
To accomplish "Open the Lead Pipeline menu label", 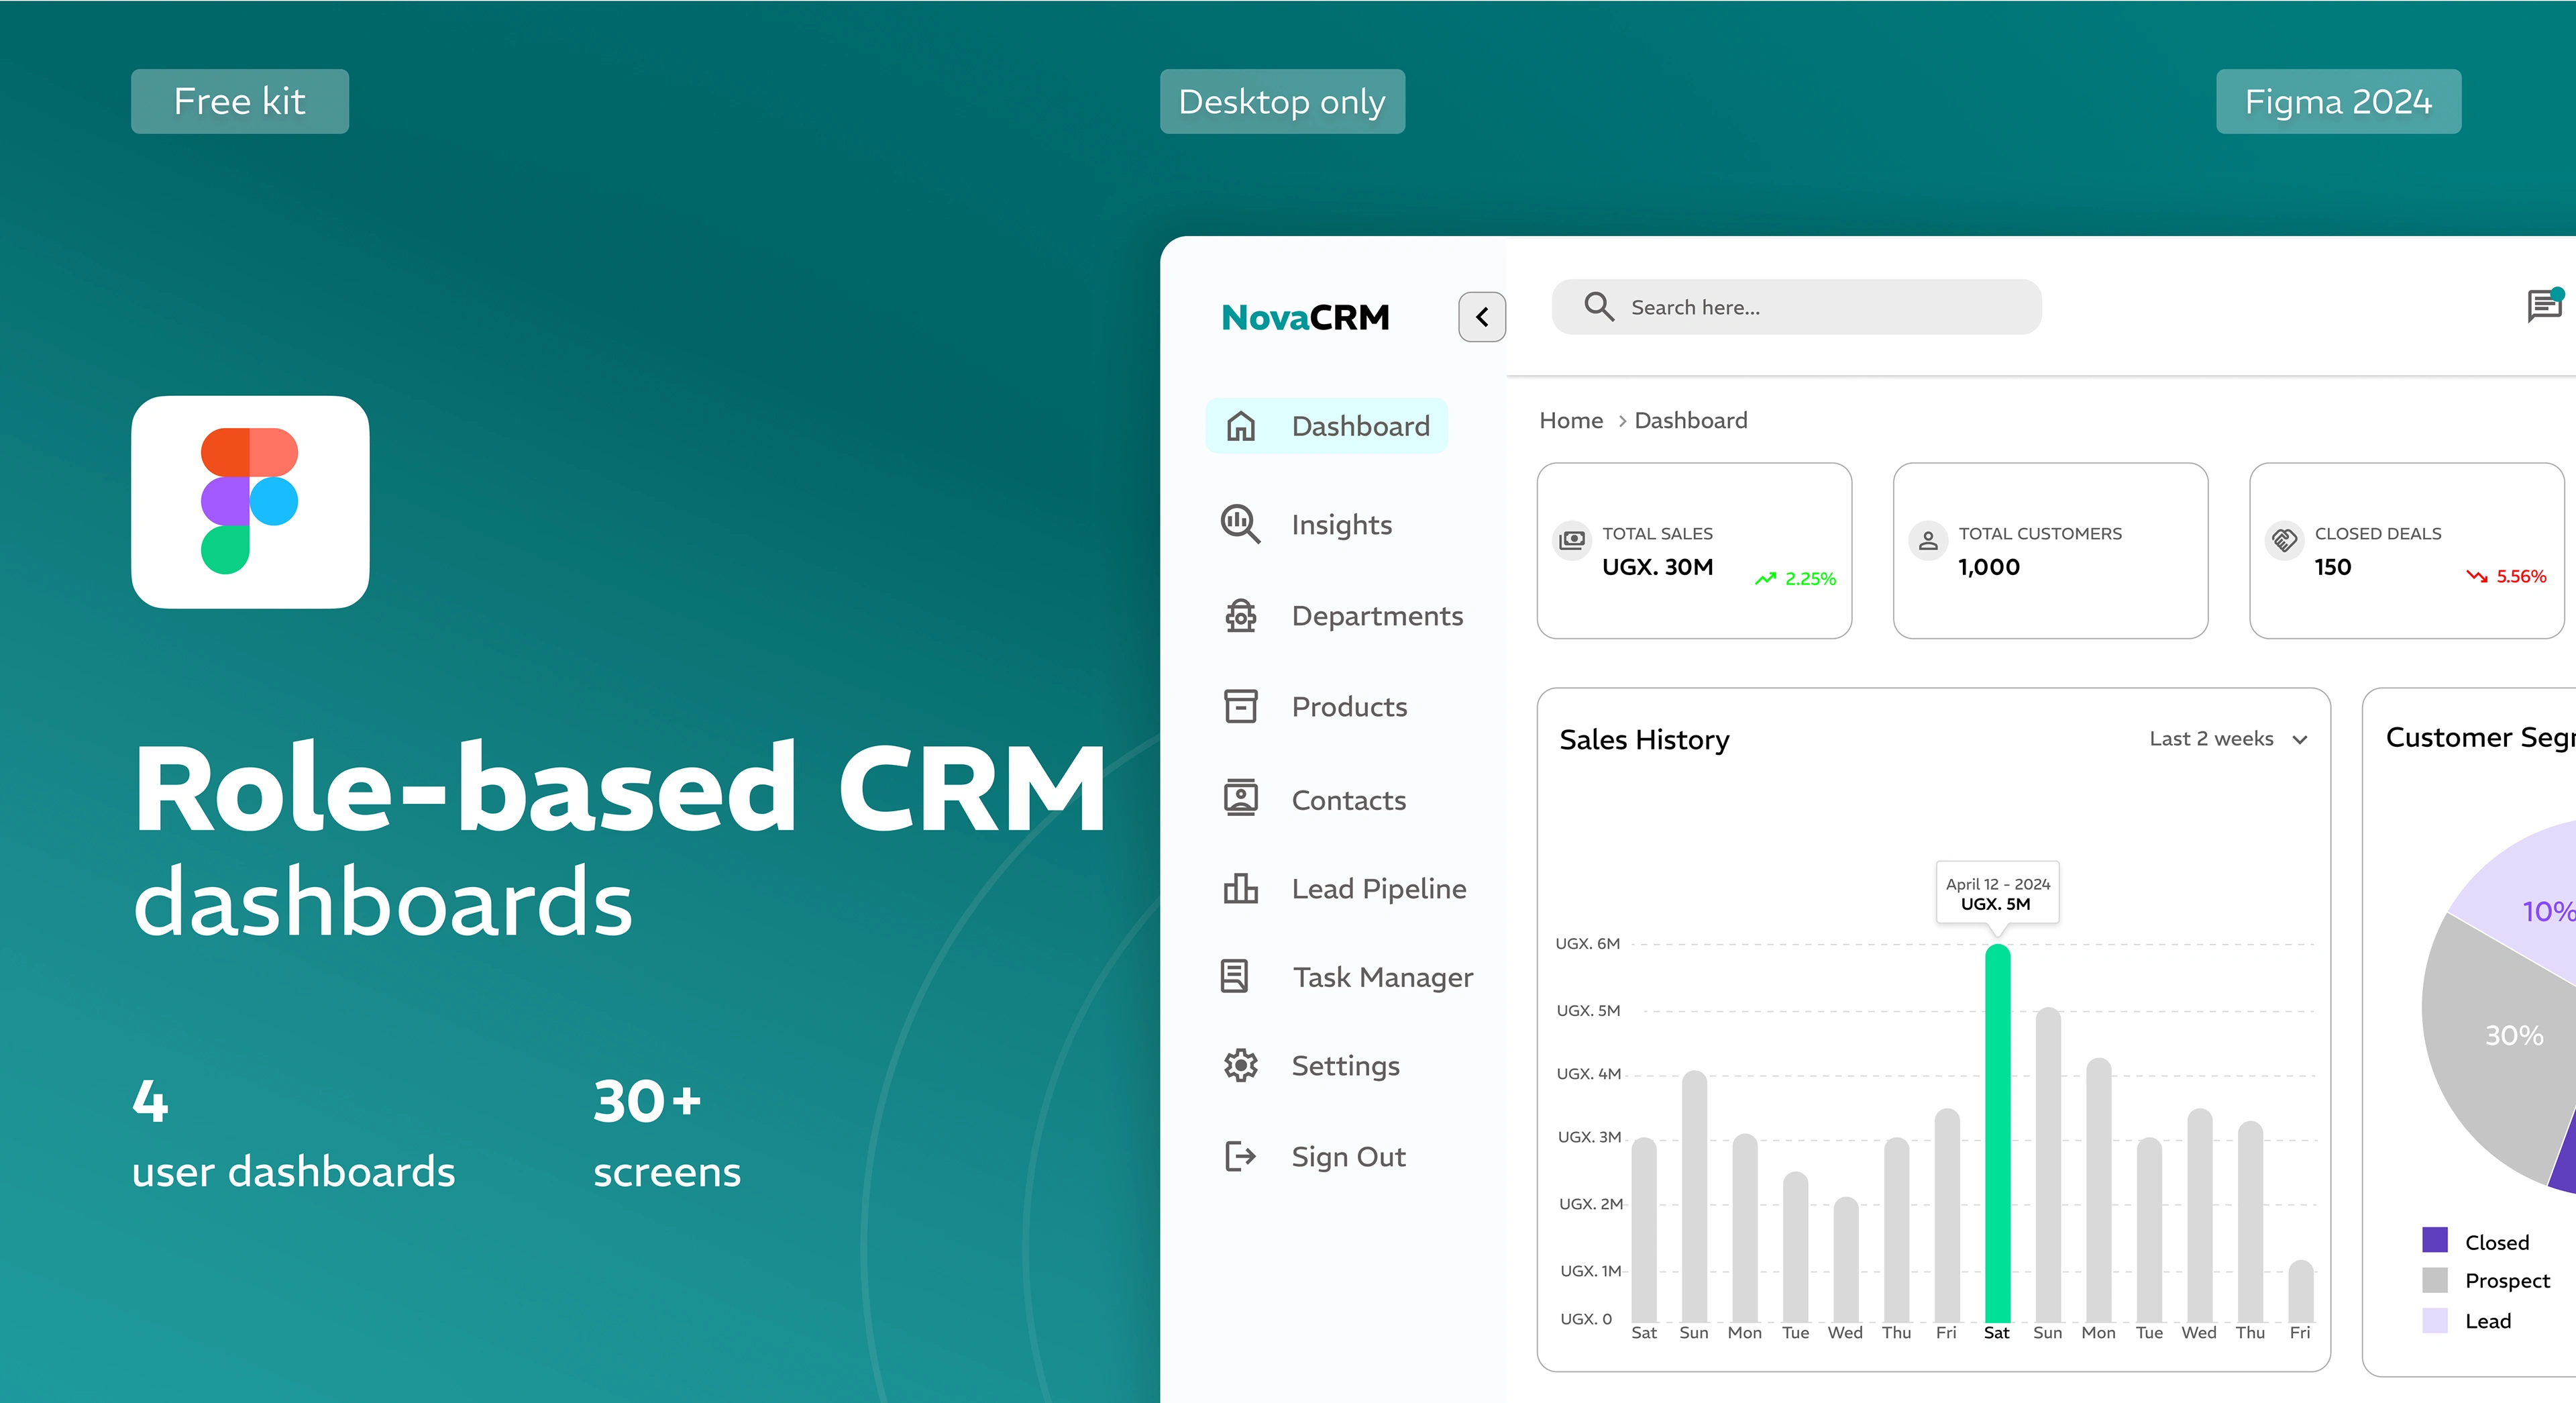I will click(x=1378, y=888).
